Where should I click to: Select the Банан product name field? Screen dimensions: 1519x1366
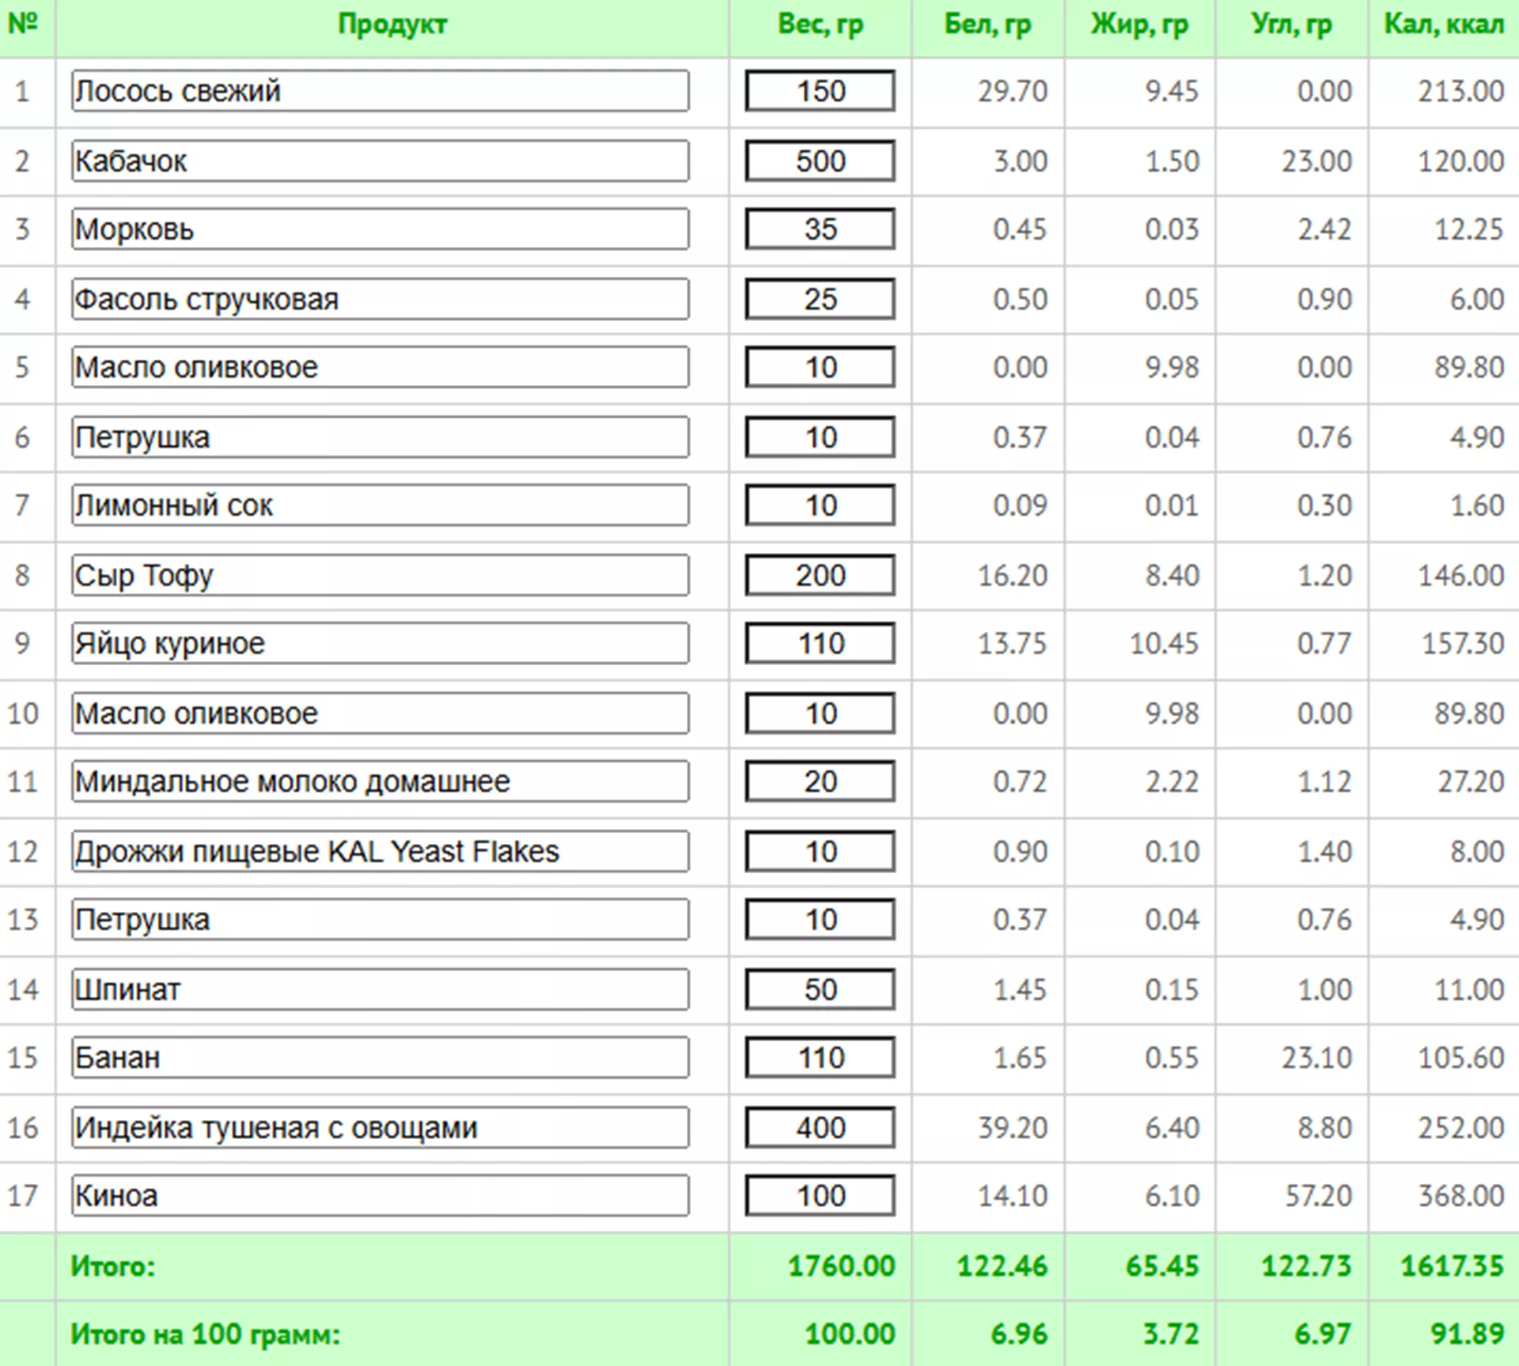(x=380, y=1058)
